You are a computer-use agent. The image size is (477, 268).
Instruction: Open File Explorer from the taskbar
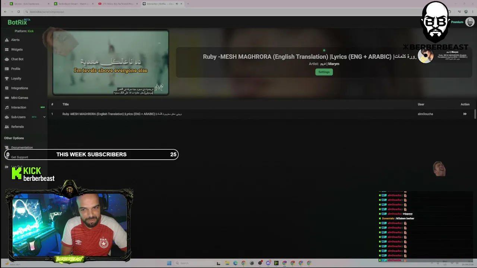[227, 263]
